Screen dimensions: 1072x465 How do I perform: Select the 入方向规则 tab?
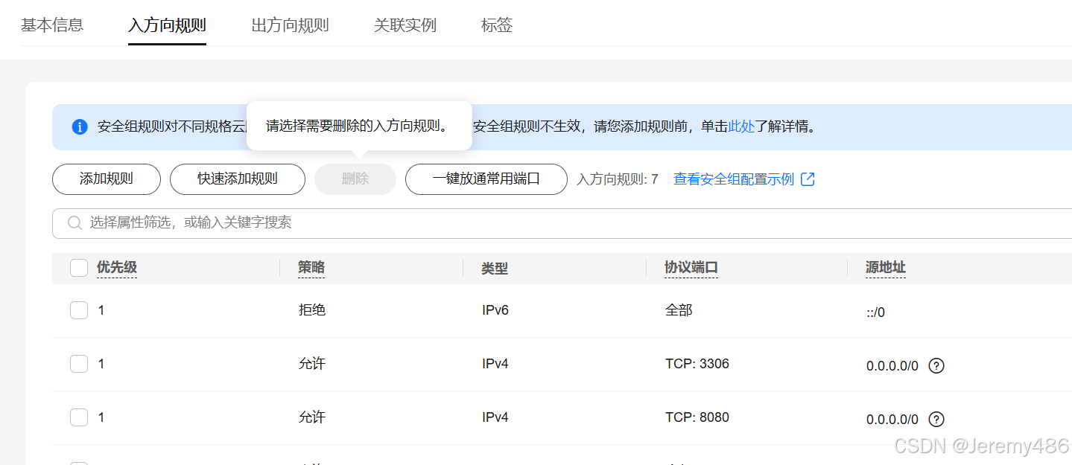coord(167,25)
